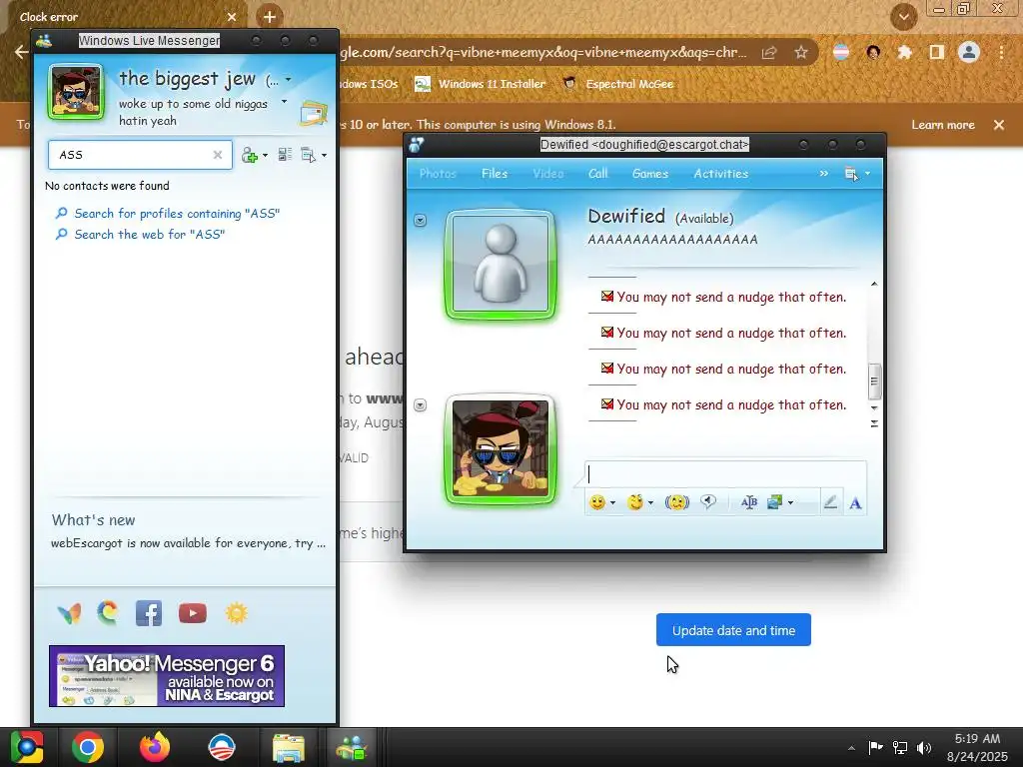Clear the ASS search text

(217, 155)
